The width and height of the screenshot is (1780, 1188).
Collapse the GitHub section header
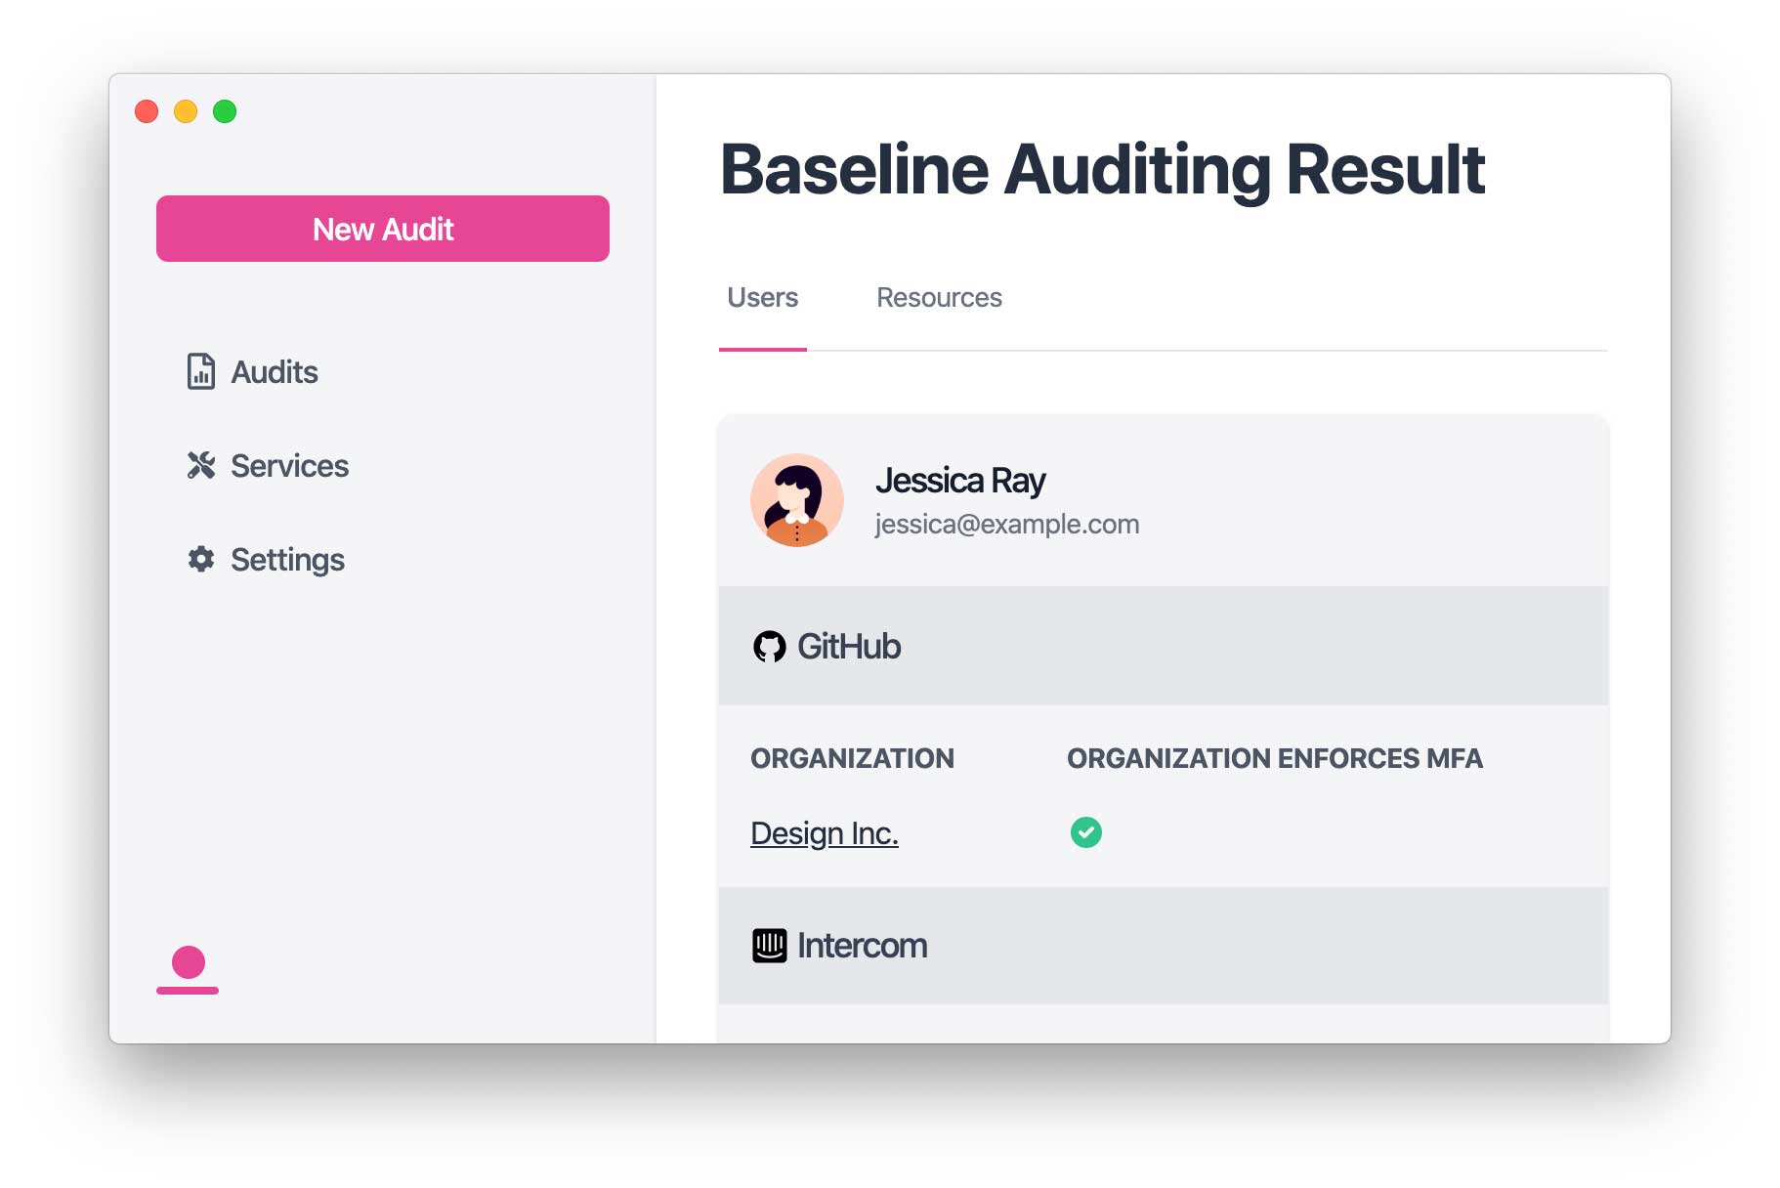click(x=1164, y=646)
